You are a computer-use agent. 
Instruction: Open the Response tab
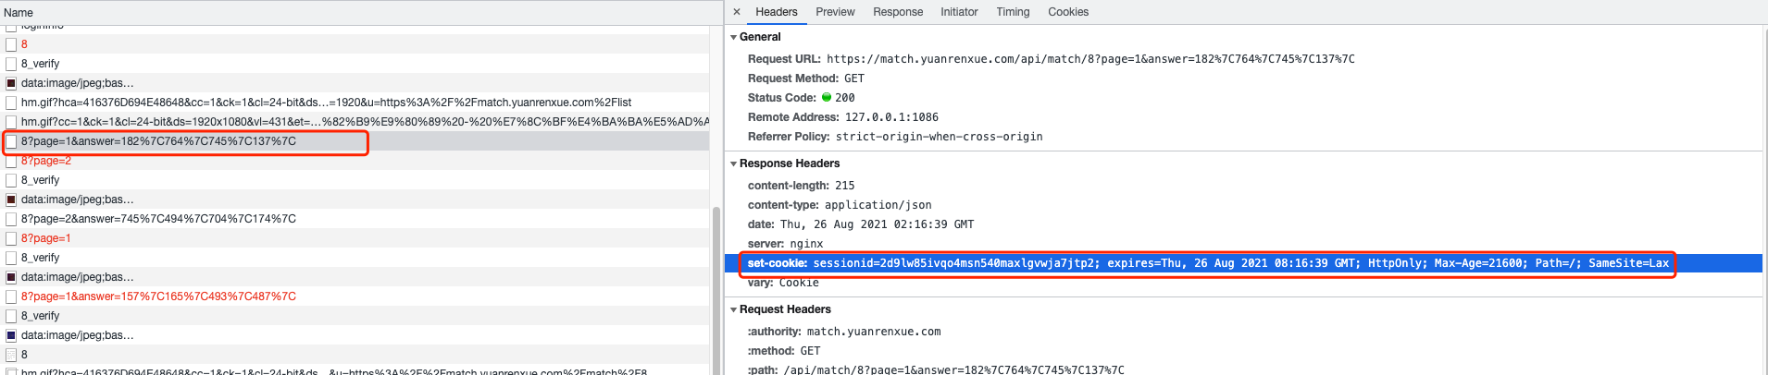coord(898,12)
